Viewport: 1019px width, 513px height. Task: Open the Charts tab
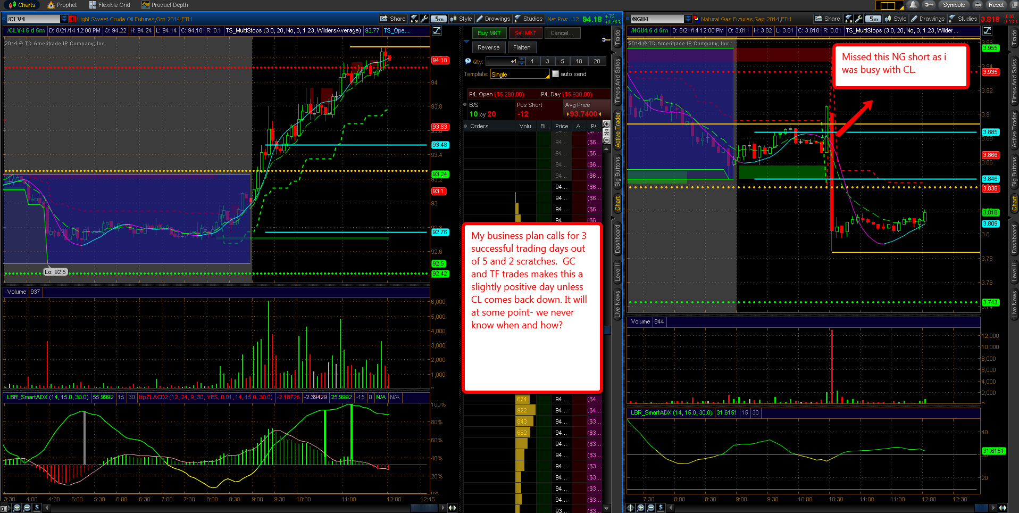pyautogui.click(x=22, y=5)
